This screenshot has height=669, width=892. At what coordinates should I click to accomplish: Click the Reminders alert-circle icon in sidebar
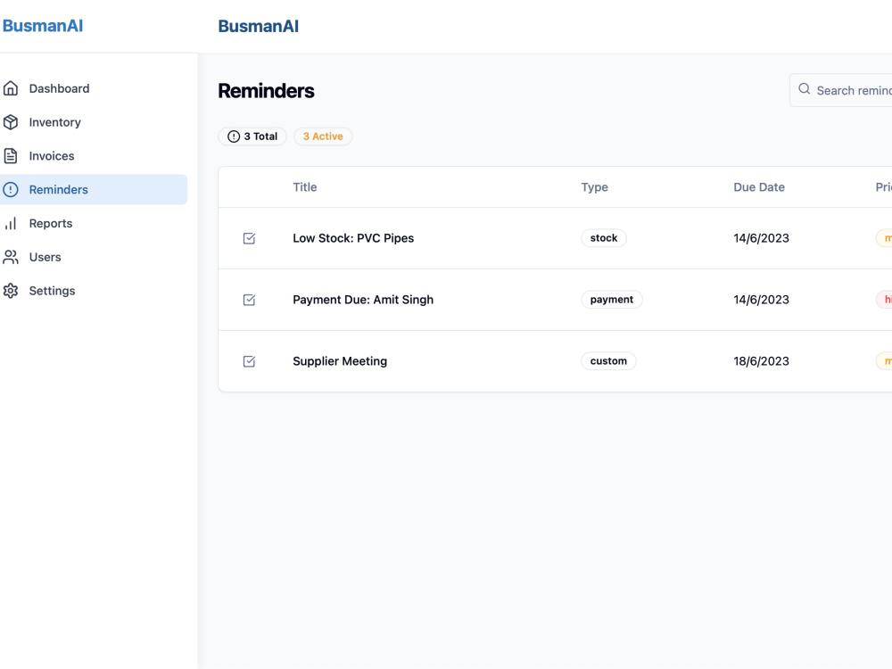pyautogui.click(x=10, y=189)
